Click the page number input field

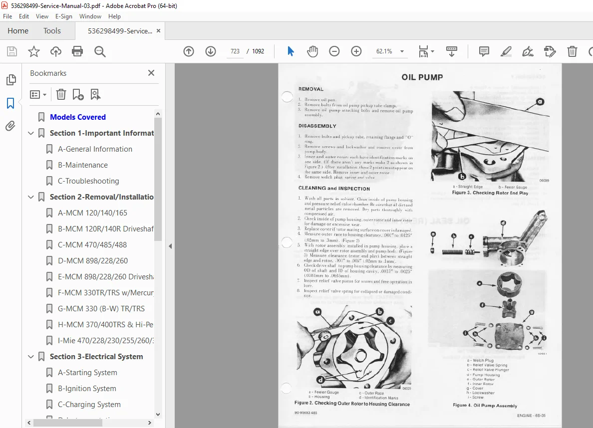click(235, 51)
